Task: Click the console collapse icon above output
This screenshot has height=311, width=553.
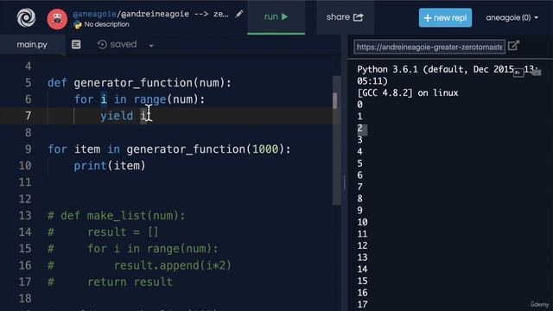Action: (518, 73)
